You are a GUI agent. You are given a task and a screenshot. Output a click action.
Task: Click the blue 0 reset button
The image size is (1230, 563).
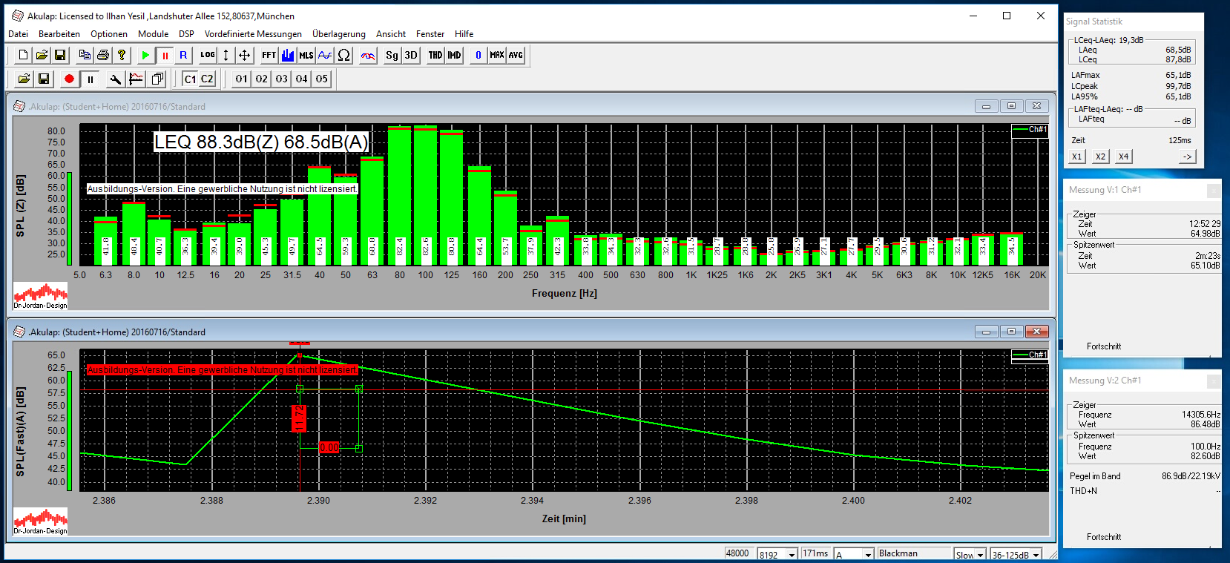tap(478, 55)
